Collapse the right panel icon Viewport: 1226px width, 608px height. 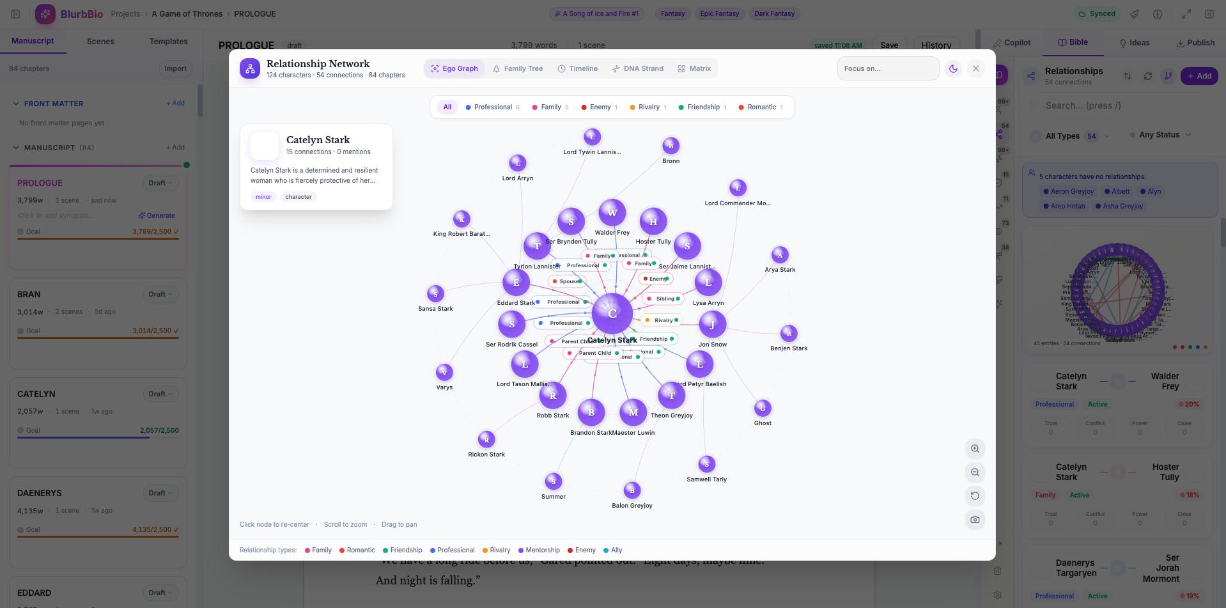point(1209,13)
